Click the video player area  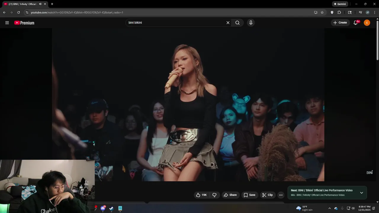(x=188, y=105)
